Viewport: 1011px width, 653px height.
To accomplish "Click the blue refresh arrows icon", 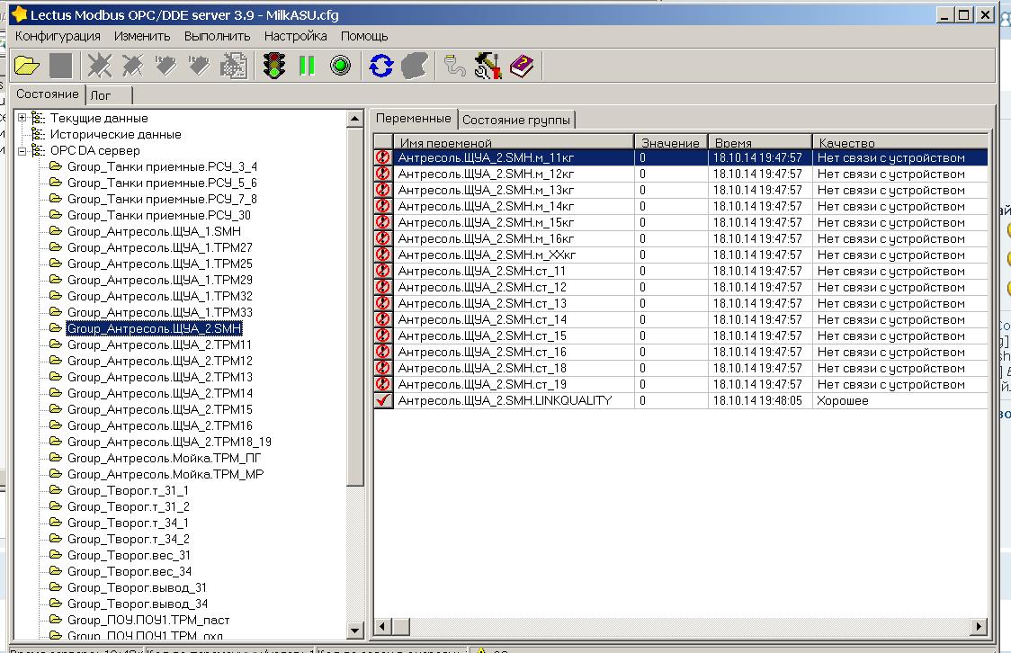I will (x=381, y=66).
